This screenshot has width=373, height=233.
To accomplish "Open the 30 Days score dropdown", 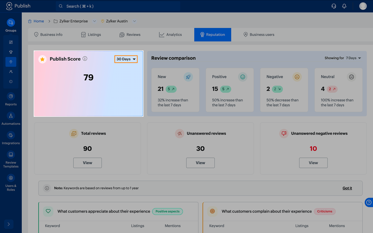I will click(126, 59).
